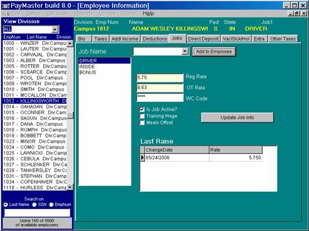
Task: Select employee 1017 DANA
Action: (35, 124)
